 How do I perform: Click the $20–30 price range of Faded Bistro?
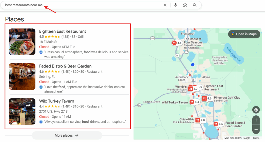coord(78,71)
